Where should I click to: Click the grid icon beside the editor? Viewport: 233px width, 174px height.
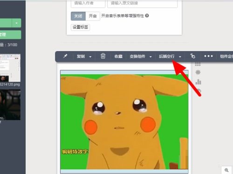(x=198, y=64)
